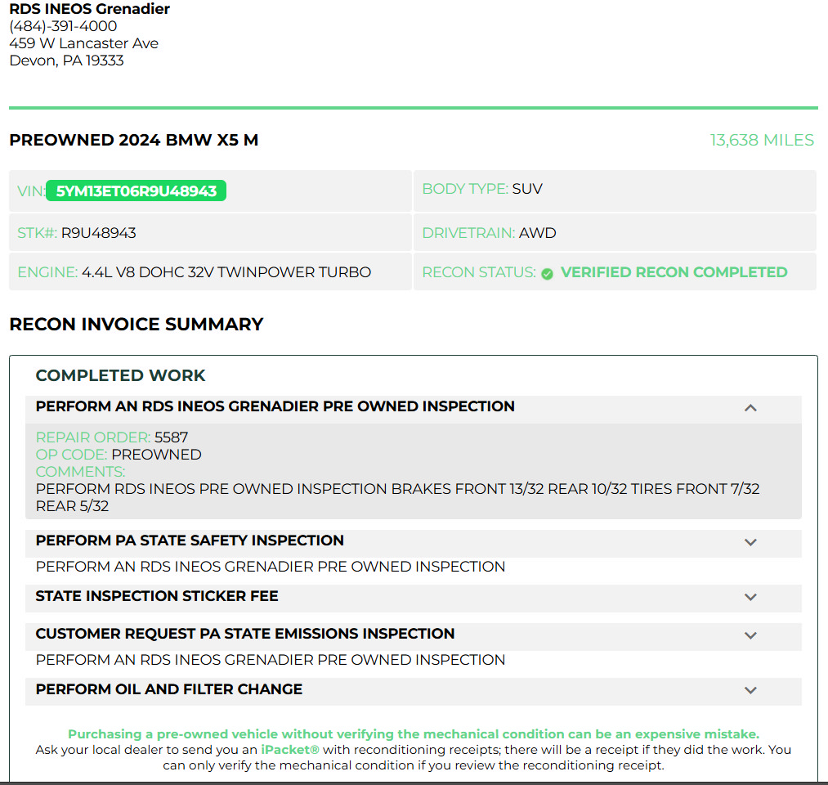Screen dimensions: 828x785
Task: Click the inspection comment about brakes and tires
Action: click(397, 497)
